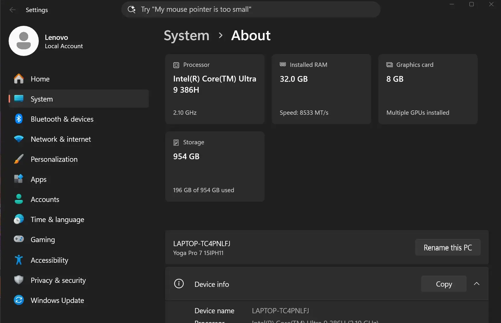Viewport: 501px width, 323px height.
Task: Click the Accounts person icon
Action: (x=19, y=199)
